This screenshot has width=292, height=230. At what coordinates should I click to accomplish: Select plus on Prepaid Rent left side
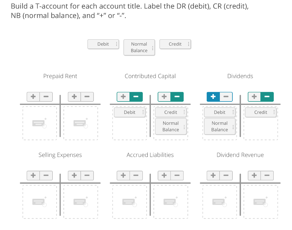pos(33,97)
